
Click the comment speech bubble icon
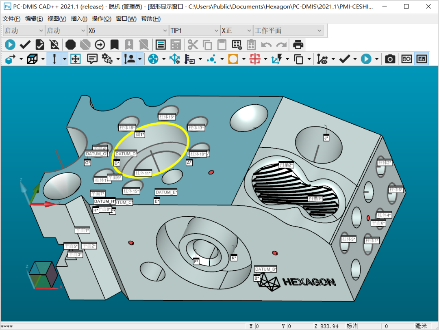[92, 59]
